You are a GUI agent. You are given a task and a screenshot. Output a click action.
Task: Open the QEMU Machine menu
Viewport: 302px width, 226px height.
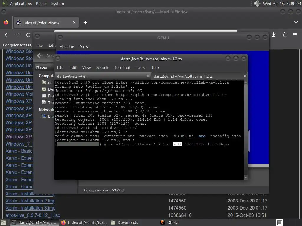click(x=67, y=46)
